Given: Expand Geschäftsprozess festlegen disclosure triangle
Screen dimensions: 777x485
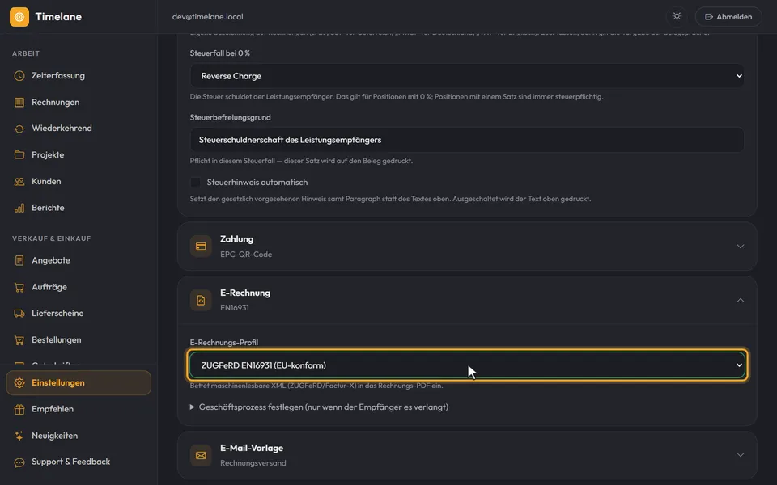Looking at the screenshot, I should 193,407.
